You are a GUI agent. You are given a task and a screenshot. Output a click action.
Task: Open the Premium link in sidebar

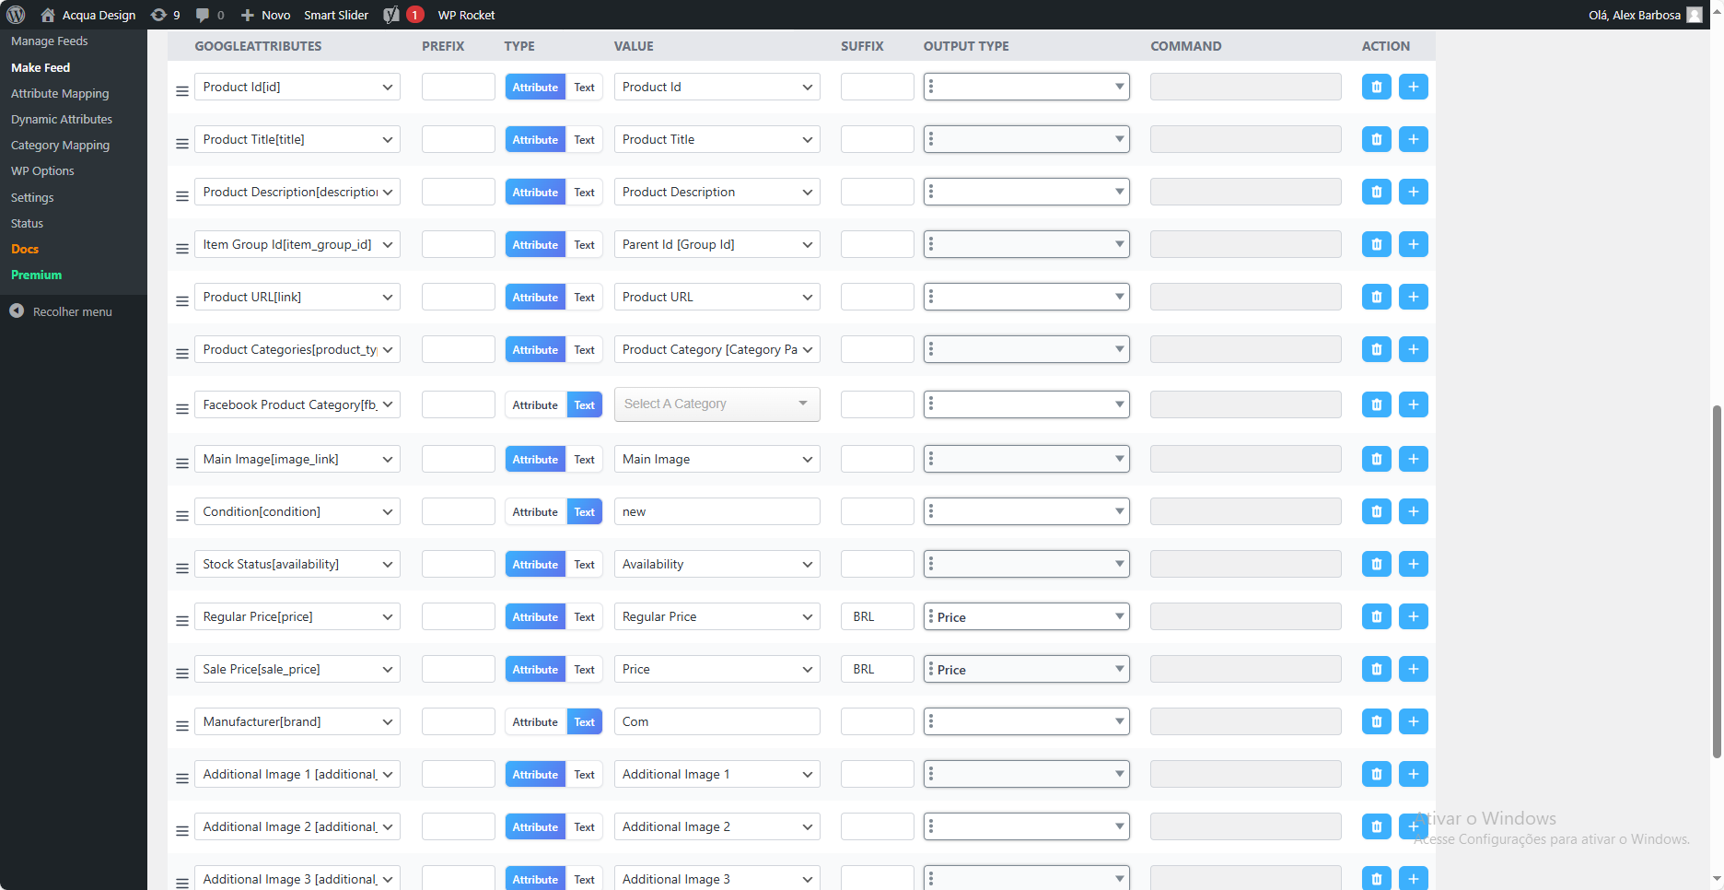point(37,275)
